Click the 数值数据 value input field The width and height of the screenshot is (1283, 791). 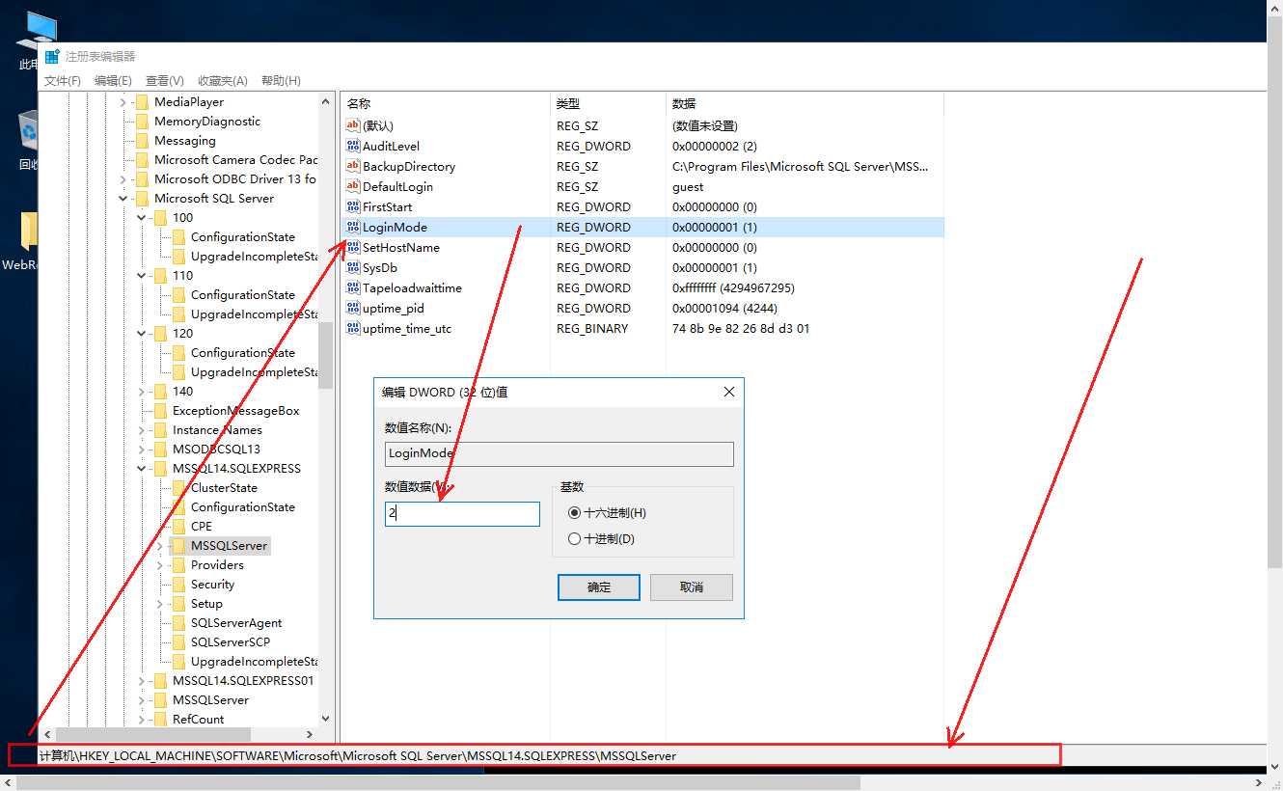[x=462, y=514]
